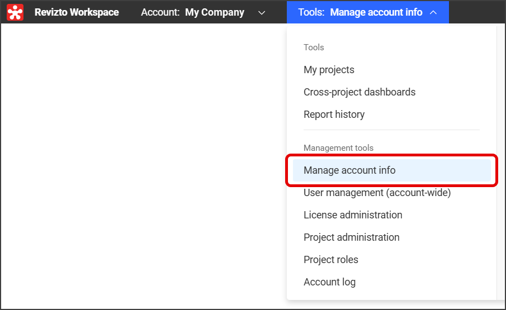Open Report history

334,115
